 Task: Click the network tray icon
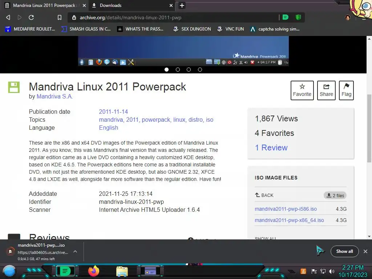[x=323, y=271]
